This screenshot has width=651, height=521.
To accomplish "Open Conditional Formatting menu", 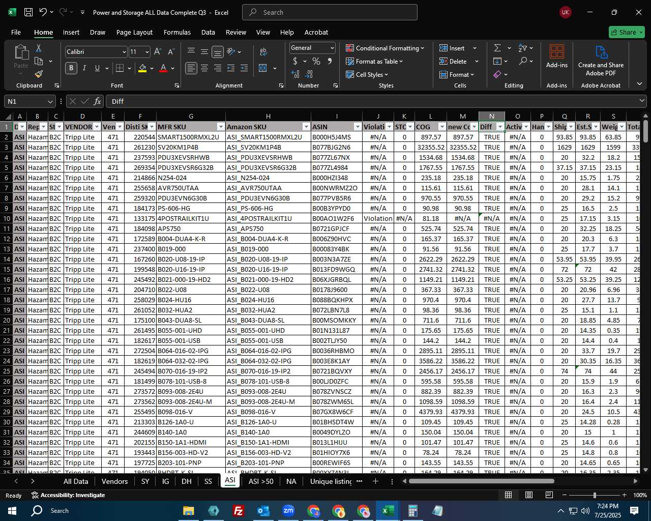I will 385,48.
